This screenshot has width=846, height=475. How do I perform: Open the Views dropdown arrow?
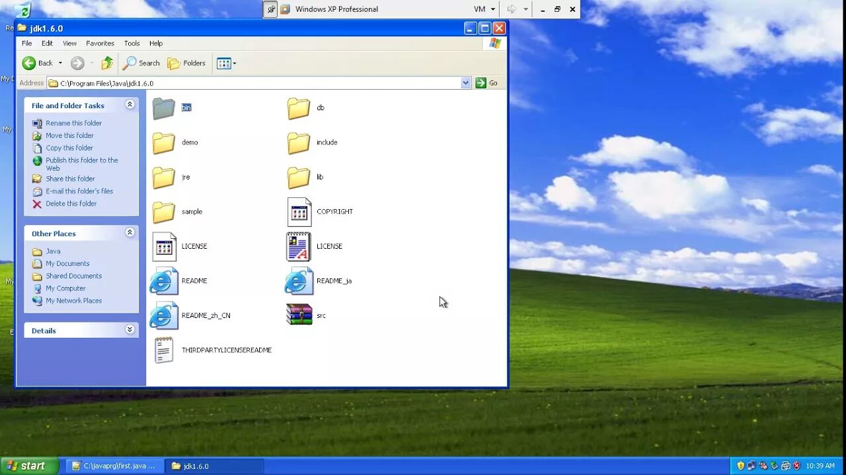click(x=235, y=63)
